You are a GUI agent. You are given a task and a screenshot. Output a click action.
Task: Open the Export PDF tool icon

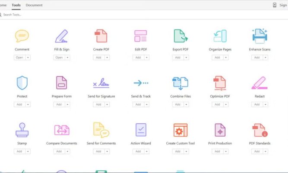click(180, 36)
